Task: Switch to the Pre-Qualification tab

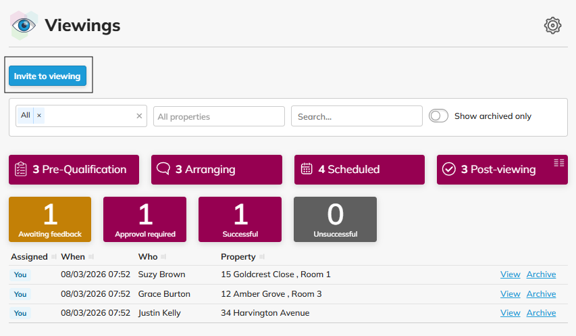Action: coord(74,170)
